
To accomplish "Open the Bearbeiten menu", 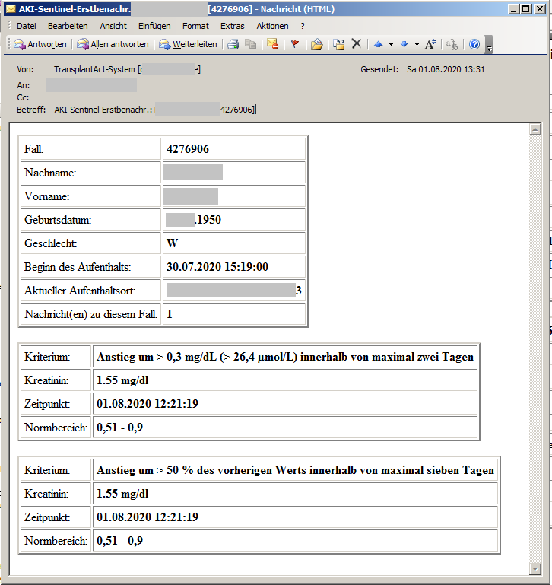I will pos(68,26).
